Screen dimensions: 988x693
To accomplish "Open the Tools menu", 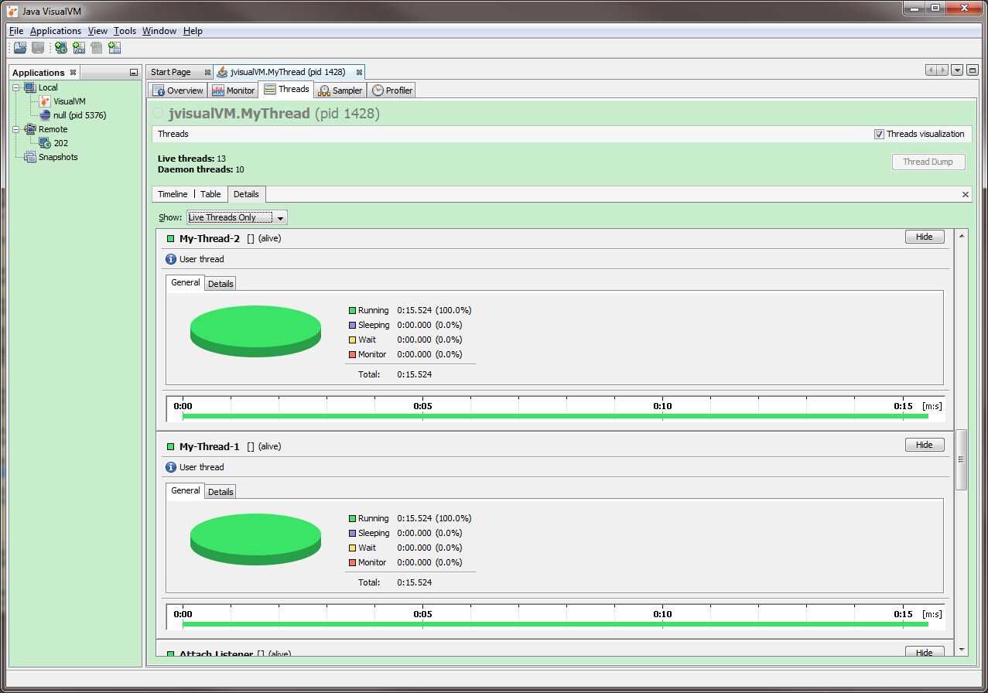I will pos(125,31).
